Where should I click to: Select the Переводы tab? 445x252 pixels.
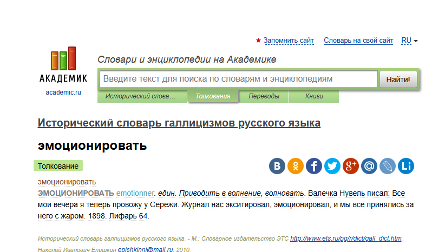264,96
